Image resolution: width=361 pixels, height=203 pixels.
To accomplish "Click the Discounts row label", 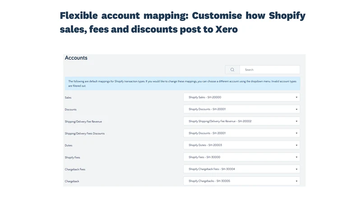I will pos(70,110).
